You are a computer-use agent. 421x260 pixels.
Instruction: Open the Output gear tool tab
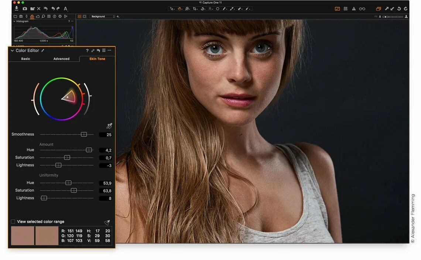click(x=60, y=16)
